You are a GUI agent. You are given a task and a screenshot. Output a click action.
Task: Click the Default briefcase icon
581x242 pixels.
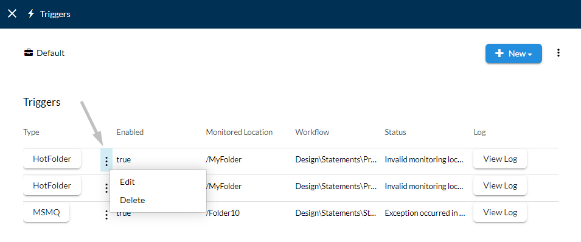pos(28,53)
